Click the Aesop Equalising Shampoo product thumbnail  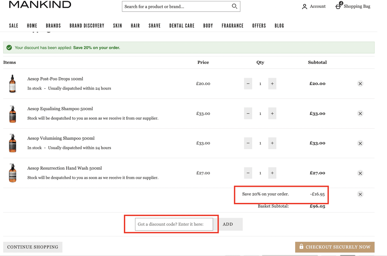click(13, 114)
